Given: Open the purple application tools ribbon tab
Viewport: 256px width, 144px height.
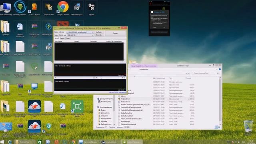Looking at the screenshot, I should point(144,66).
